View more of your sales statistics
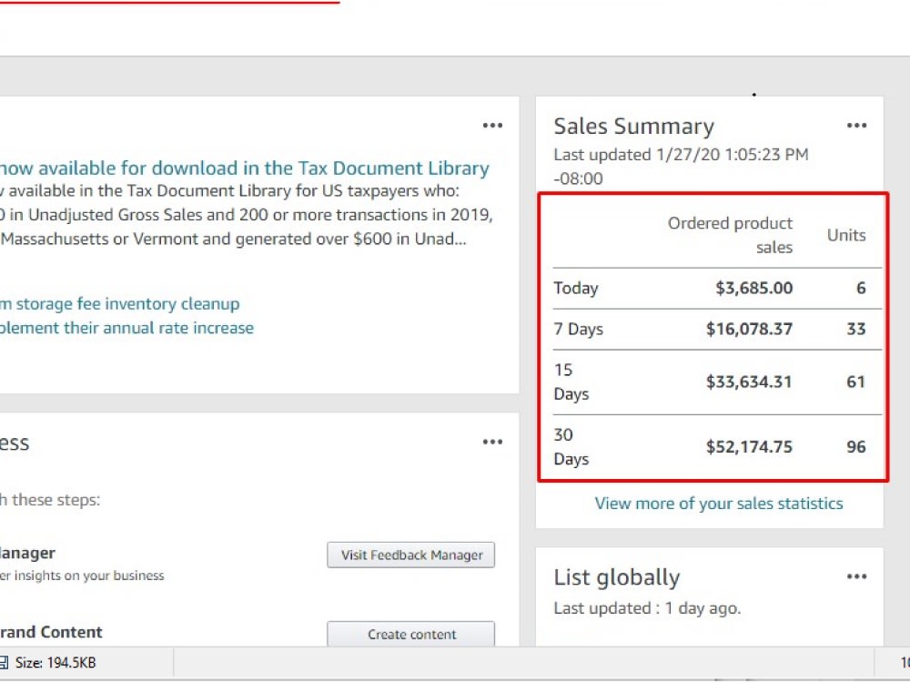This screenshot has width=910, height=683. coord(719,503)
